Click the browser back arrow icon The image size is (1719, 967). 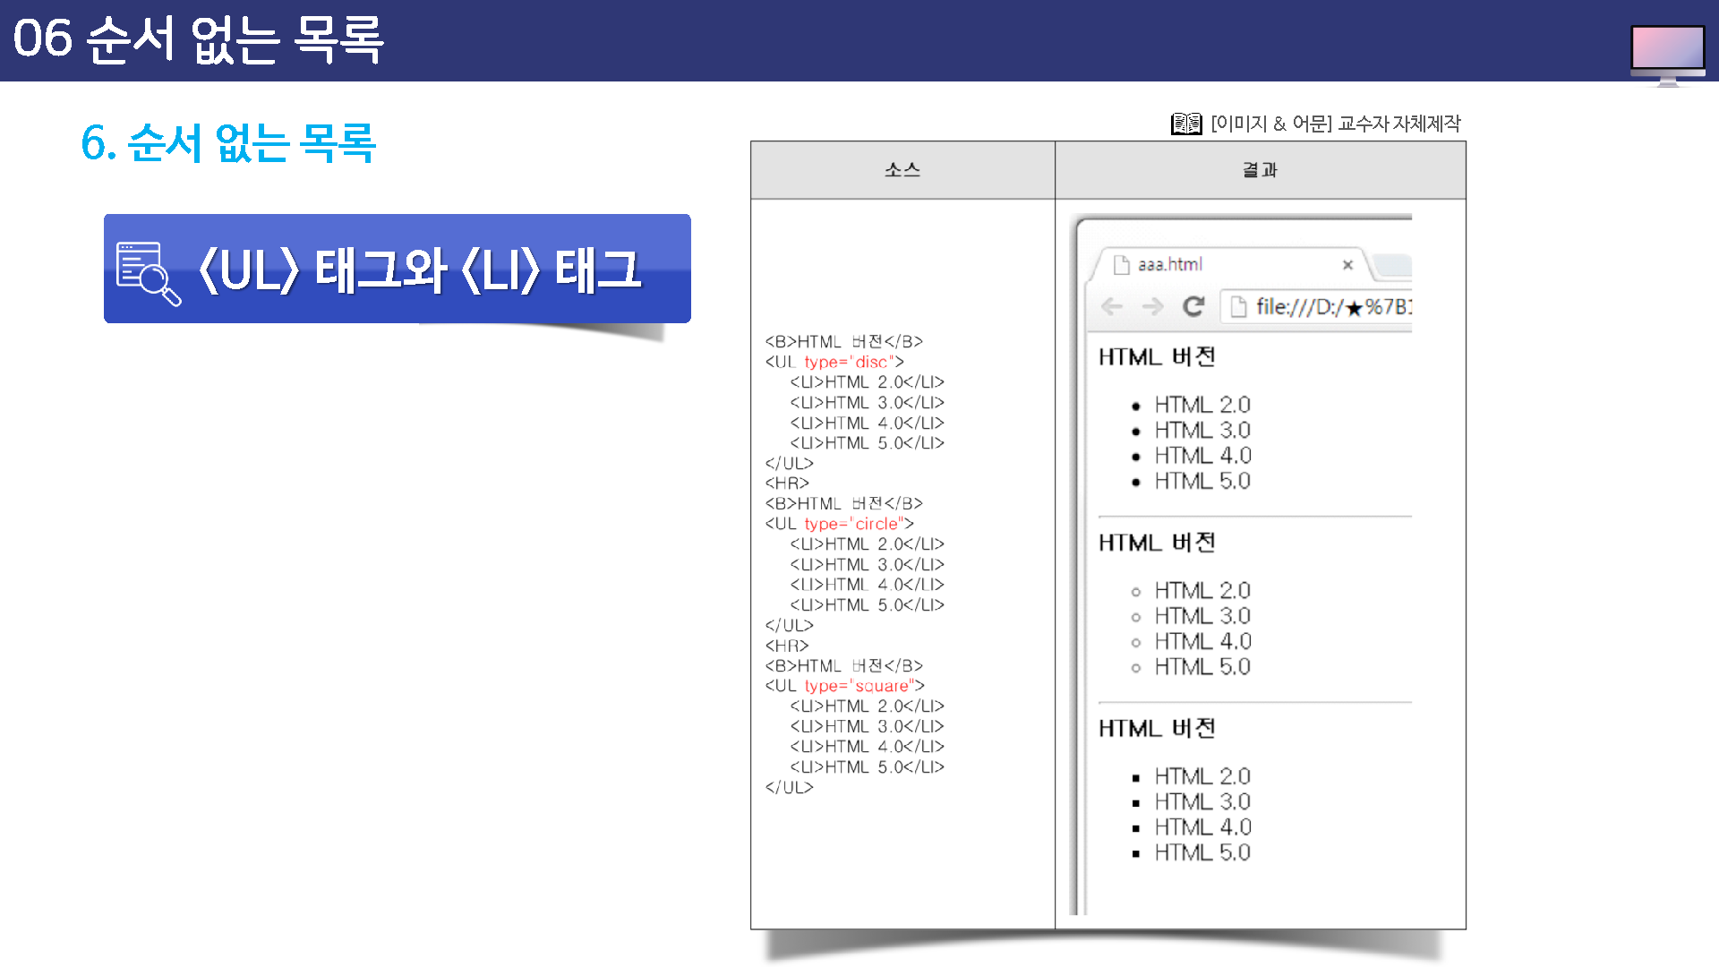coord(1112,307)
